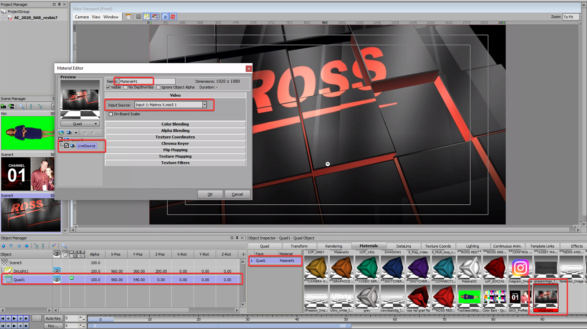The width and height of the screenshot is (587, 329).
Task: Click the blue up arrow in Object Manager
Action: [x=4, y=246]
